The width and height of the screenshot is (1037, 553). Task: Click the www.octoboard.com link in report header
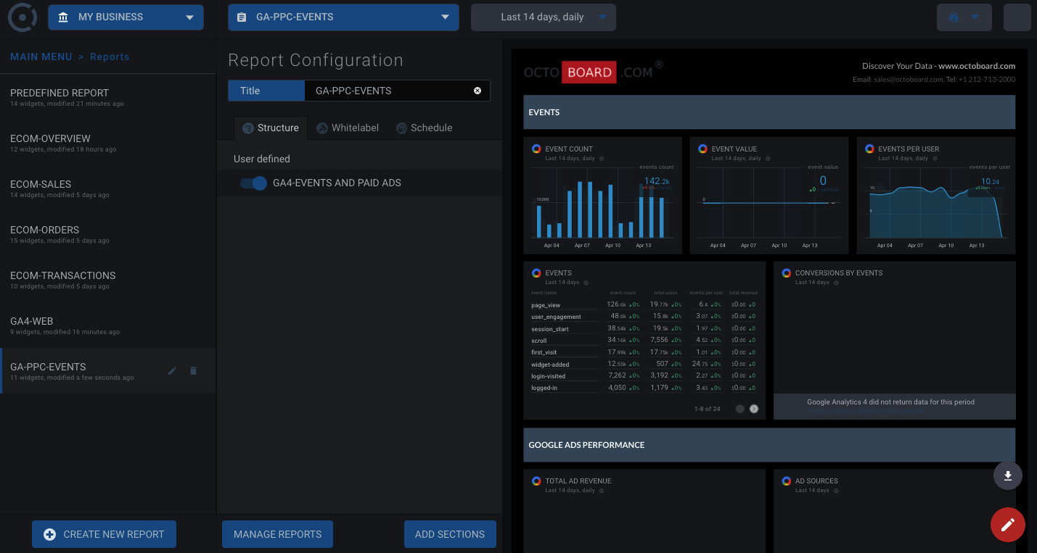[977, 66]
